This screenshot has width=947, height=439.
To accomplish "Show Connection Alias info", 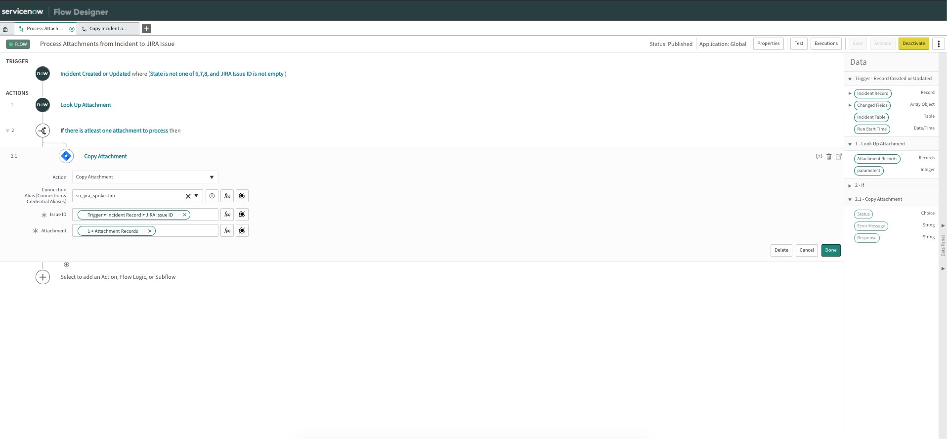I will (212, 196).
